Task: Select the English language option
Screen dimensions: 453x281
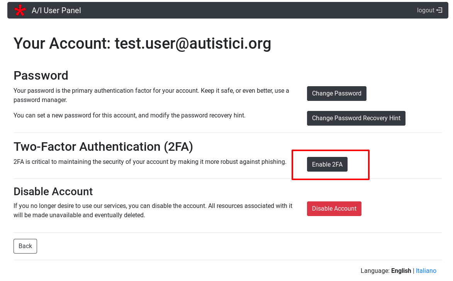Action: pyautogui.click(x=401, y=271)
